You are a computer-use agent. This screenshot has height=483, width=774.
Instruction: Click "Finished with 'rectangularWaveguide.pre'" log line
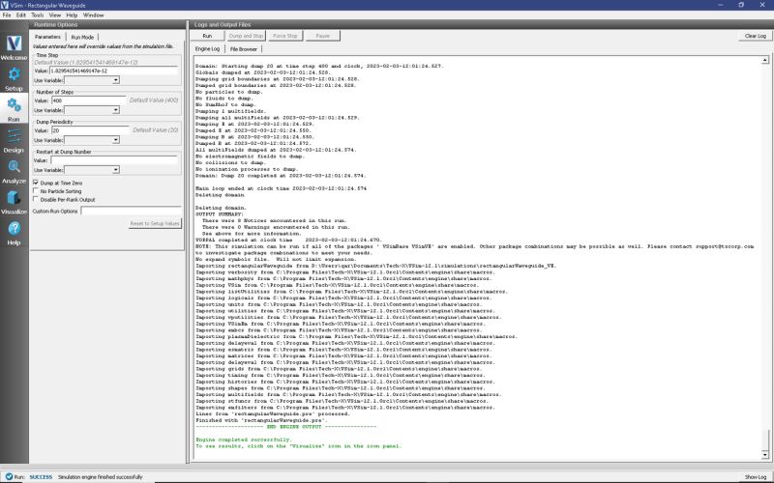(x=261, y=420)
